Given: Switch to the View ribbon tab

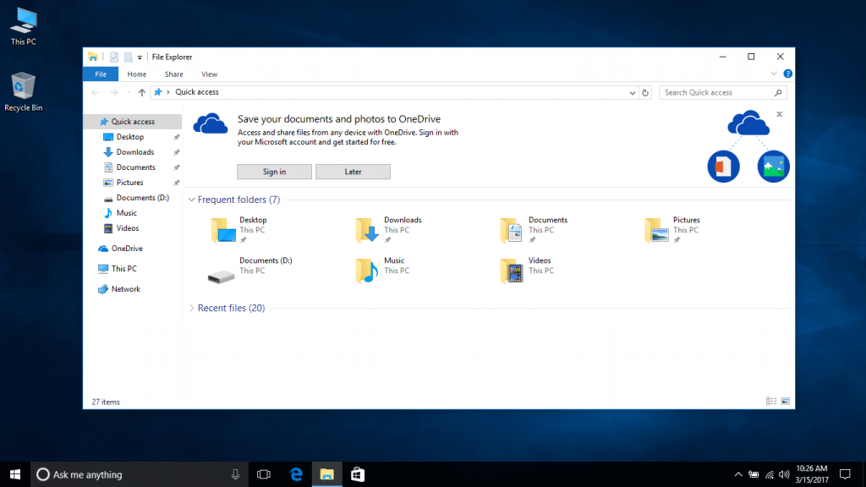Looking at the screenshot, I should click(x=209, y=74).
